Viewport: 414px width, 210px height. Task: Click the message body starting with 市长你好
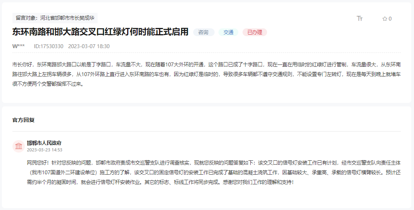[x=206, y=74]
